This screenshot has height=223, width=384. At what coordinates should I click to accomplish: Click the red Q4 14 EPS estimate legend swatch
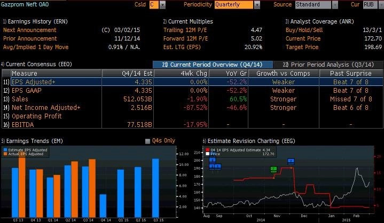207,150
